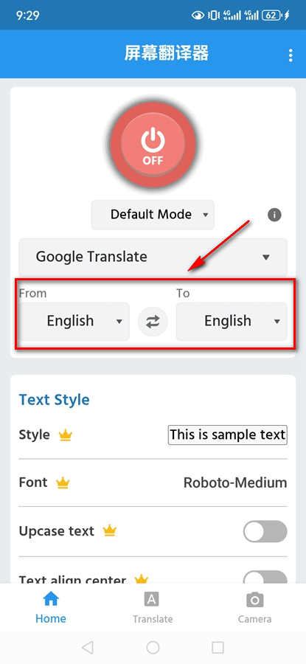This screenshot has height=664, width=306.
Task: Tap the crown icon next to Font
Action: [63, 483]
